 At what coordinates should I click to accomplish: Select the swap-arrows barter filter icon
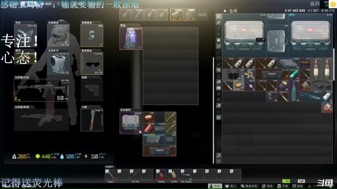point(219,70)
